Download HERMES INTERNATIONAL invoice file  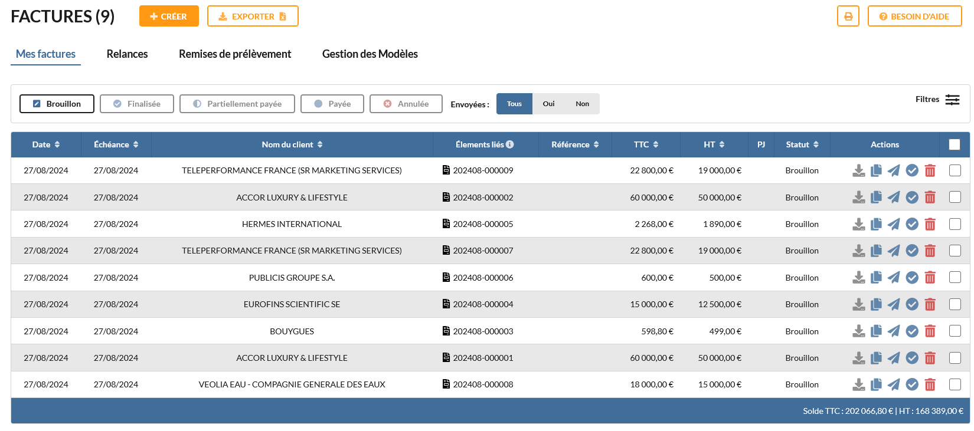coord(859,224)
